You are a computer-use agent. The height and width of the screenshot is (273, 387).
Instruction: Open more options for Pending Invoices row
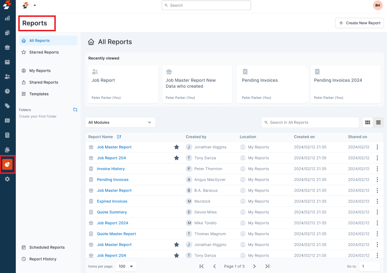tap(377, 180)
